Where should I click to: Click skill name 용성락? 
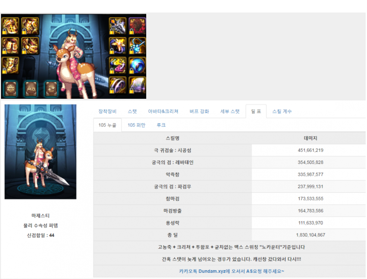(173, 223)
